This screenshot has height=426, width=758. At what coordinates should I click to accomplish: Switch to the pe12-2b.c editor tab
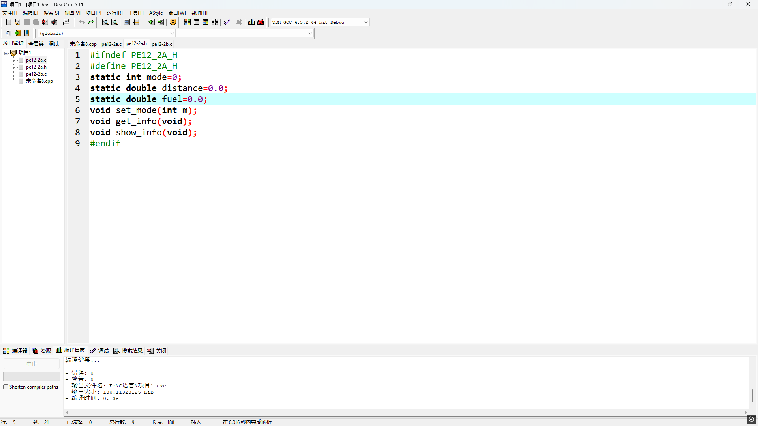162,44
